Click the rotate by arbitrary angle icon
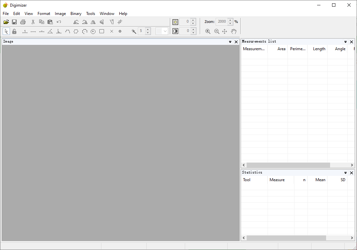 coord(112,22)
